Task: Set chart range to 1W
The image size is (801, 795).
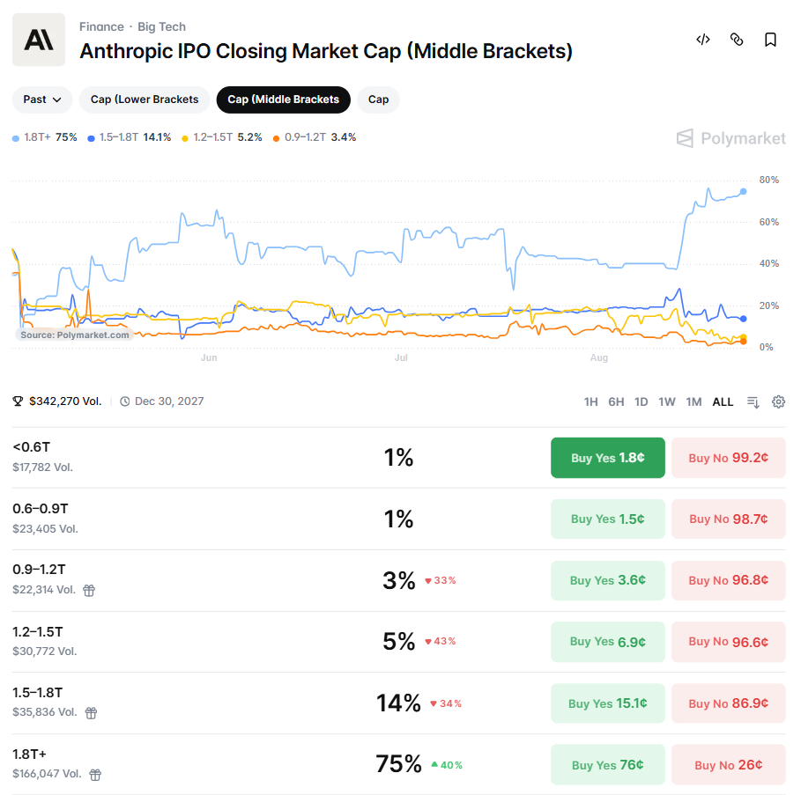Action: coord(667,402)
